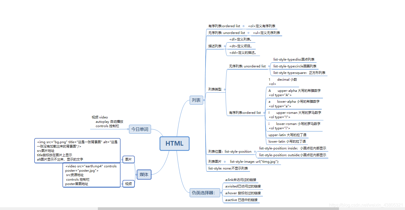
Task: Click a:hover 鼠标划过的链接 node
Action: pos(243,193)
